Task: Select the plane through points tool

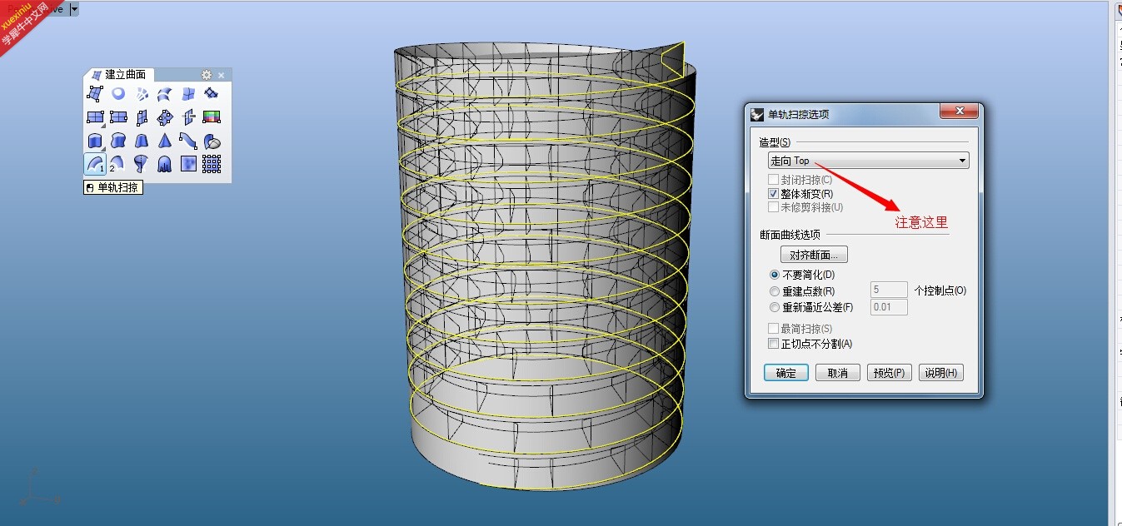Action: click(165, 117)
